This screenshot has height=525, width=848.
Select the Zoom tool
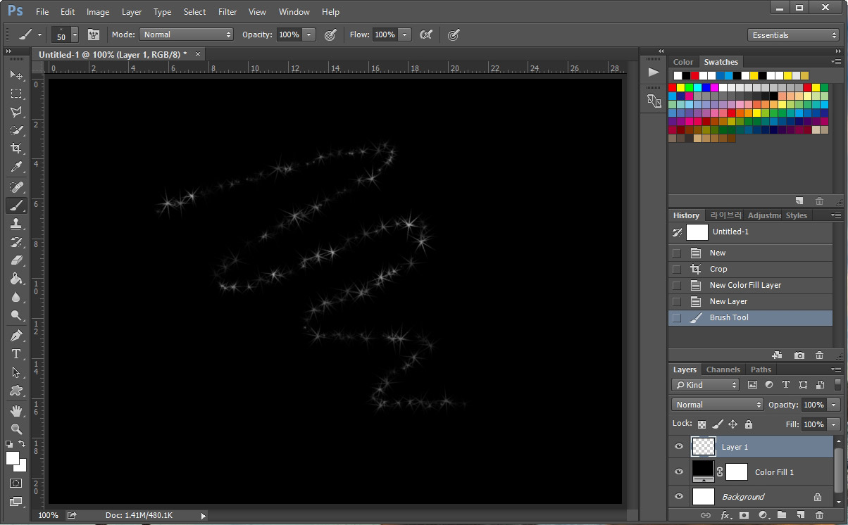(x=16, y=429)
